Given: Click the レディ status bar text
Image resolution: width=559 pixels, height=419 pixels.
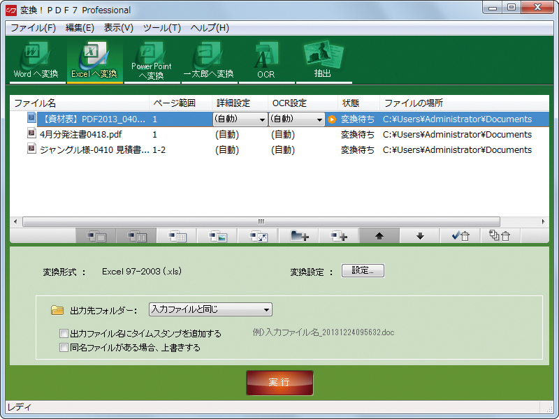Looking at the screenshot, I should pos(20,407).
